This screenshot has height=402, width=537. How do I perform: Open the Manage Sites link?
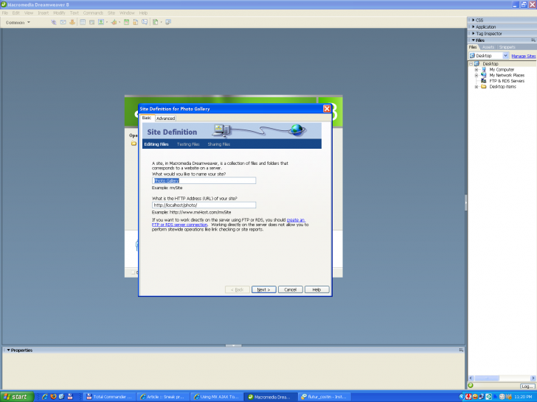(x=523, y=56)
